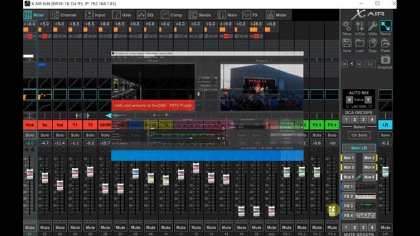Switch to the Channel tab

[x=64, y=15]
